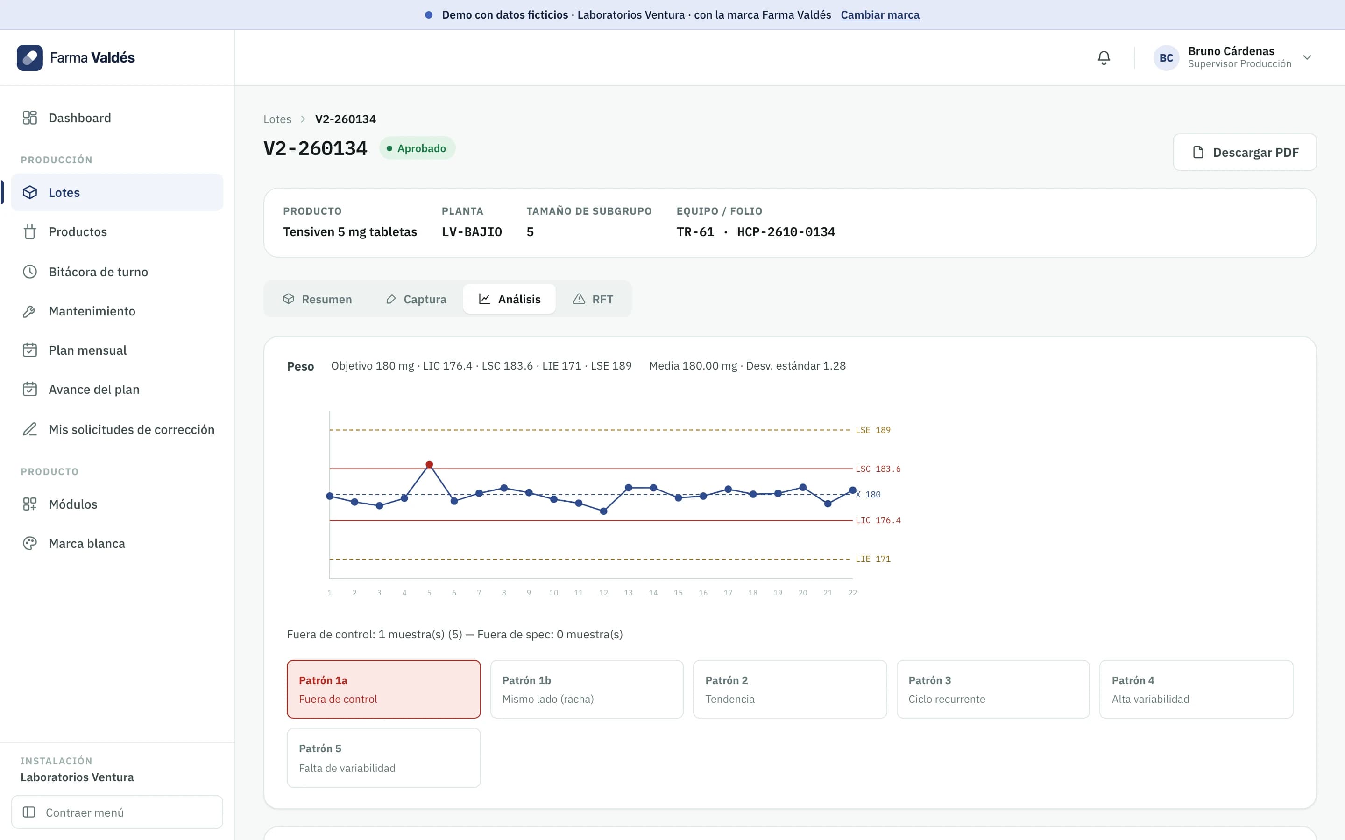Pick the Patrón 4 Alta variabilidad card
The width and height of the screenshot is (1345, 840).
pos(1196,689)
